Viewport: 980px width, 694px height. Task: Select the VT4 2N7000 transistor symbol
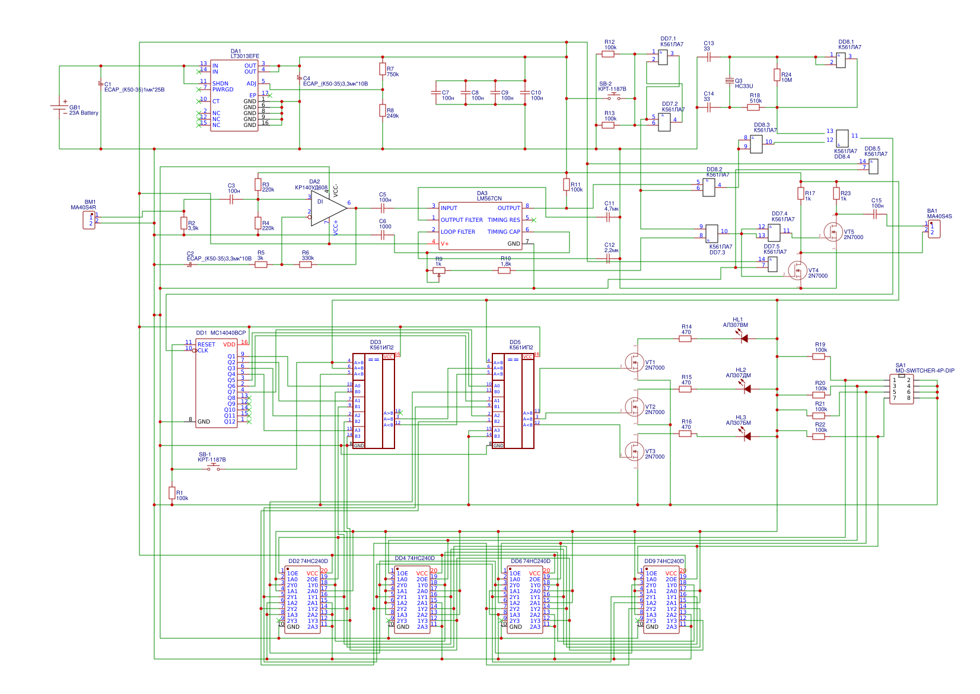point(797,270)
